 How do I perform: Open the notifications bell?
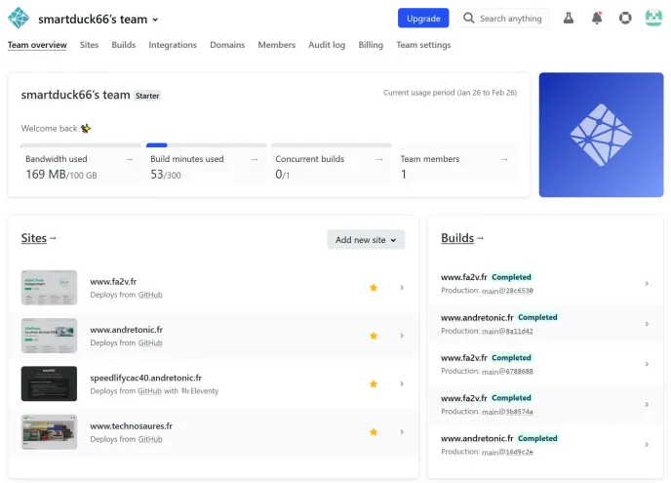pos(597,18)
